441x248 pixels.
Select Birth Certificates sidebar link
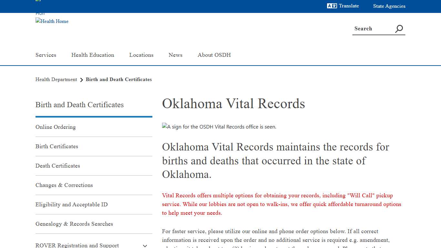[x=57, y=146]
